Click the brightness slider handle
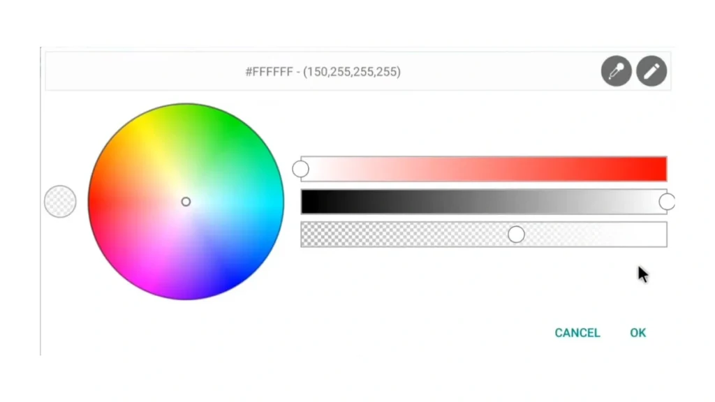Screen dimensions: 715x402 click(x=667, y=202)
